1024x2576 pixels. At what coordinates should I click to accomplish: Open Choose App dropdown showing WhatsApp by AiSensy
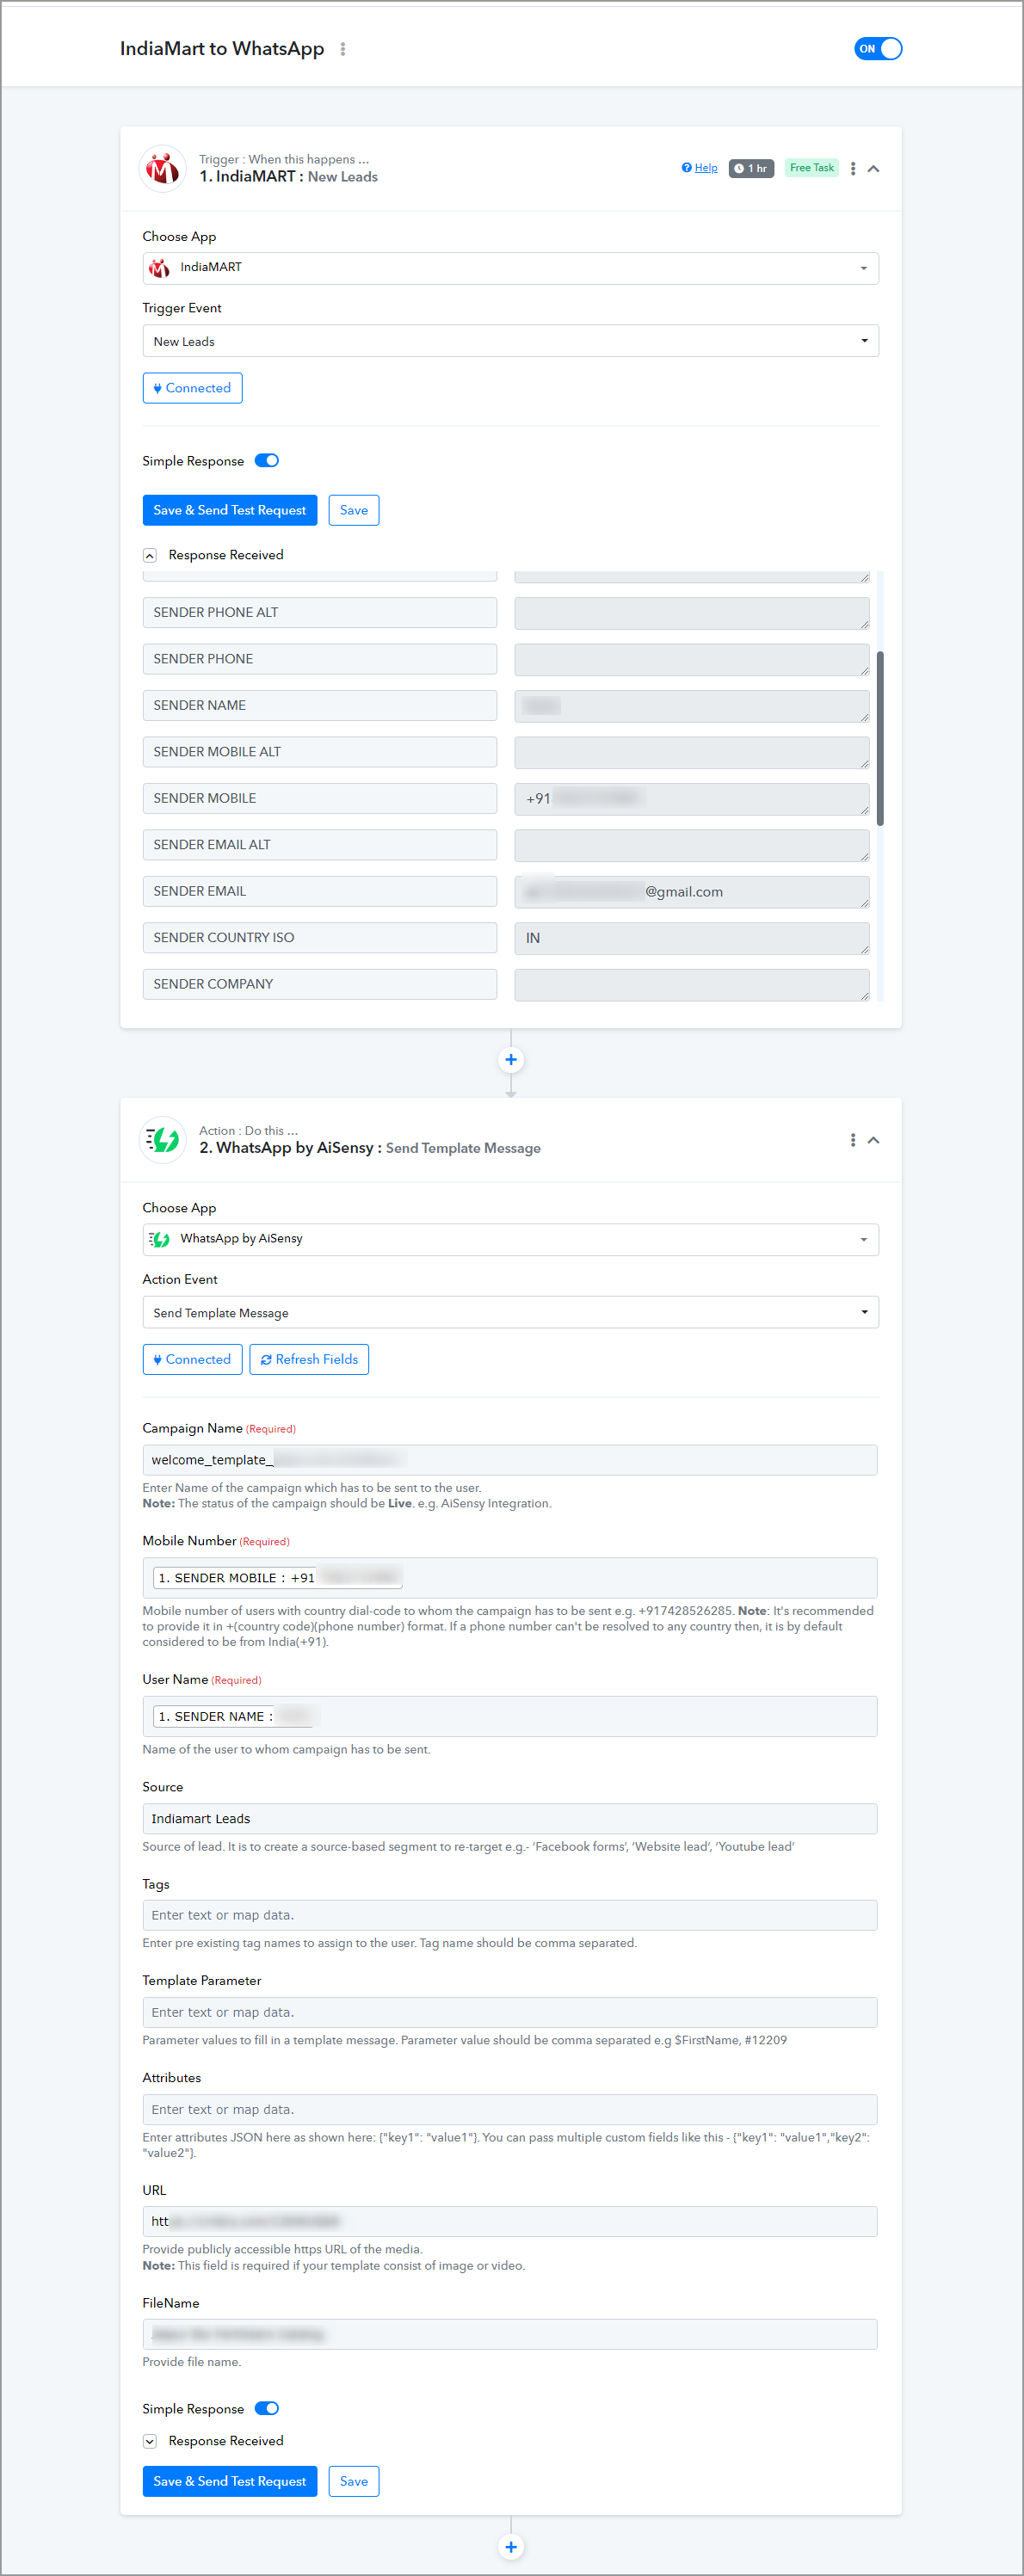pos(510,1239)
